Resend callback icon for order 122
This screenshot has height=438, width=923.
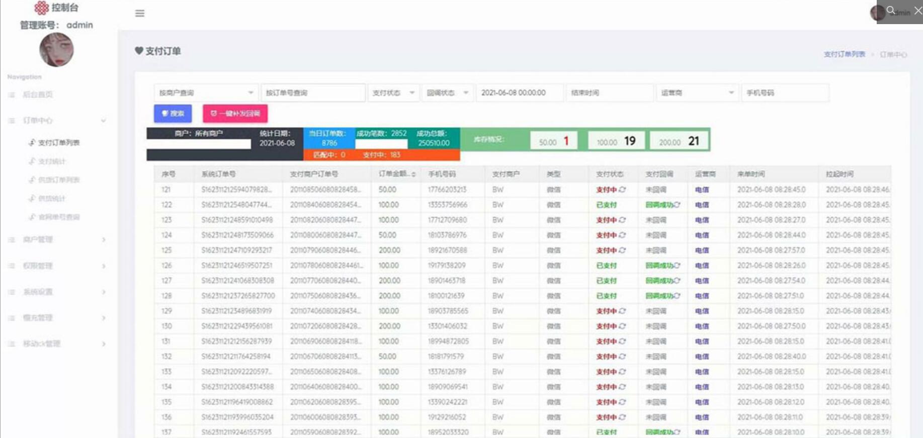point(677,205)
